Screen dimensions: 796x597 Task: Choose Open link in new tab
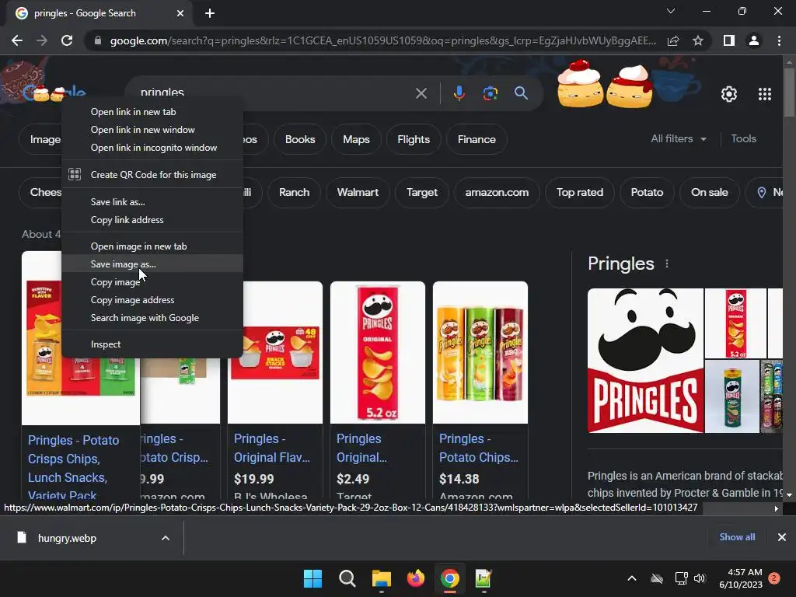click(152, 112)
